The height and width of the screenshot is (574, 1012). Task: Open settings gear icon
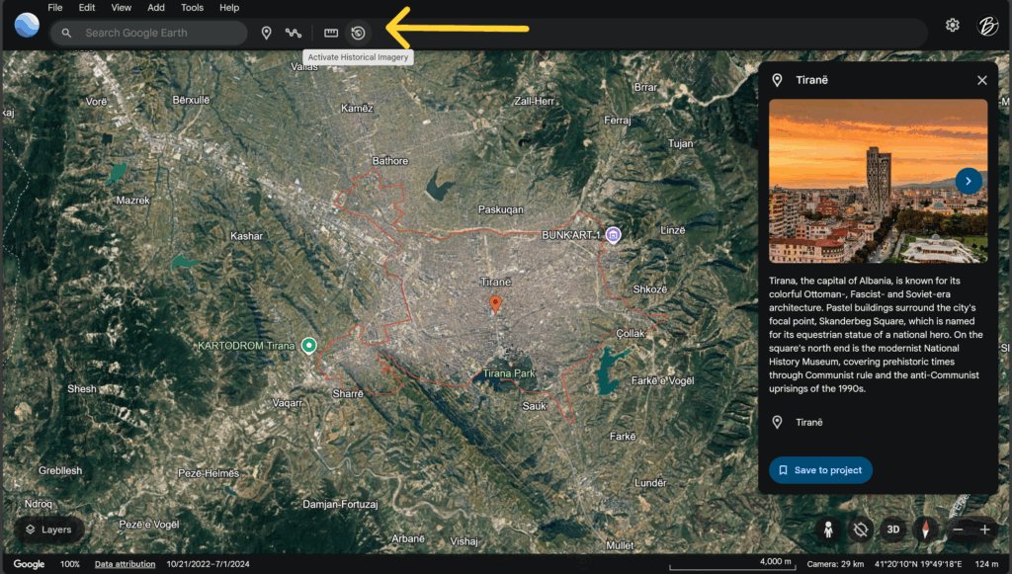click(953, 25)
